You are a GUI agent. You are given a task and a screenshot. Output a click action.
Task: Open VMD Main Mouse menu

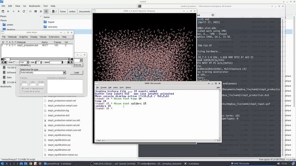tap(43, 37)
